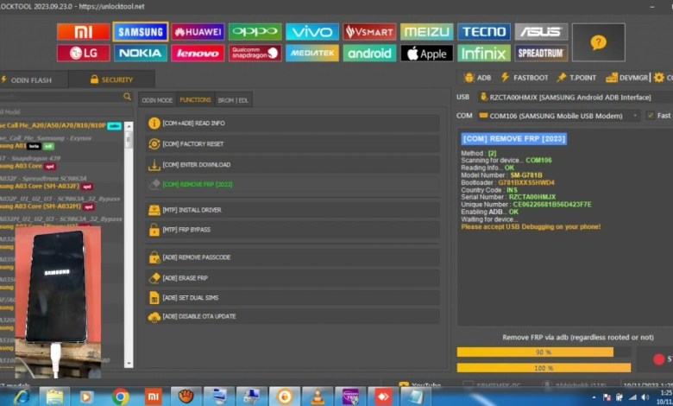This screenshot has width=673, height=406.
Task: Switch to the BROM | EDL tab
Action: [231, 100]
